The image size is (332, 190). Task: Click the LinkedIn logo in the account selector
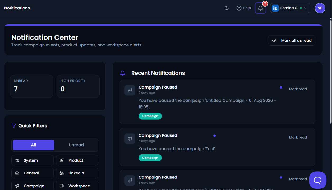pos(275,8)
